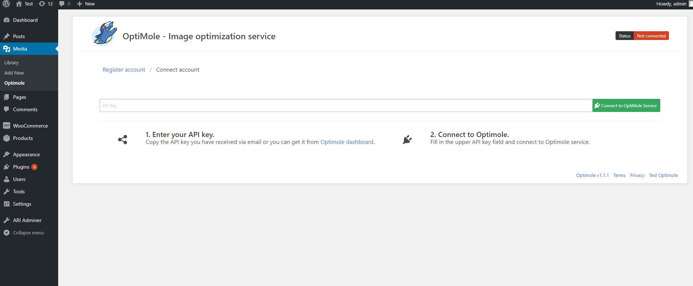Open the New content dropdown
Screen dimensions: 693x286
point(86,4)
